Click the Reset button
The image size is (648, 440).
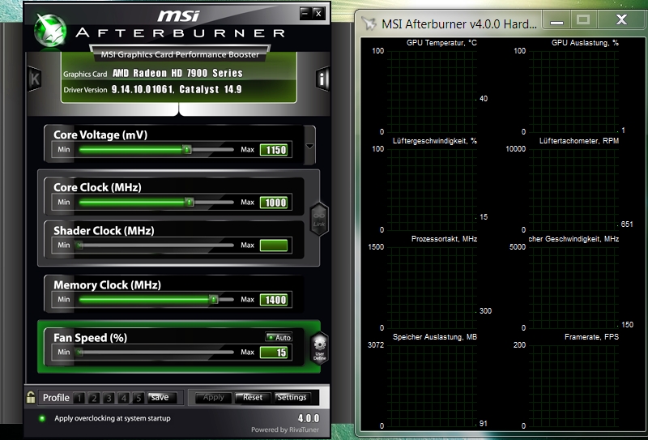click(253, 397)
